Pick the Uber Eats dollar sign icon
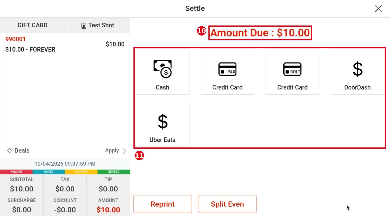 pos(163,121)
